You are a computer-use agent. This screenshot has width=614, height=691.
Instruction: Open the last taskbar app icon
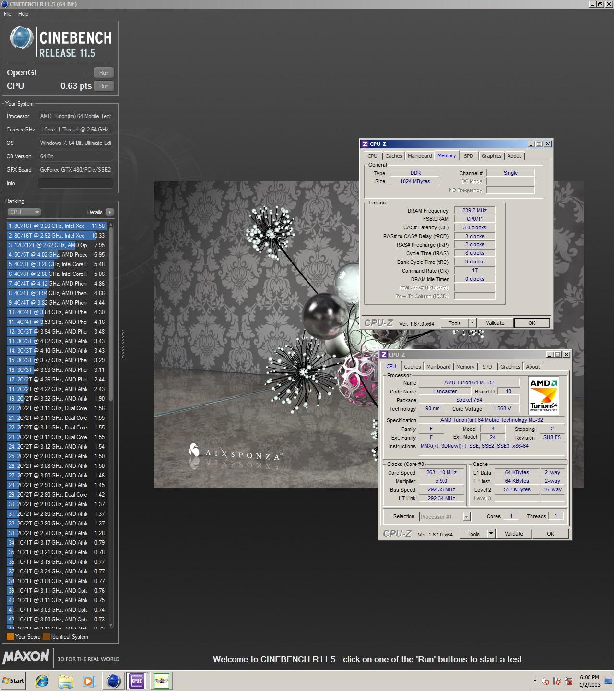162,680
